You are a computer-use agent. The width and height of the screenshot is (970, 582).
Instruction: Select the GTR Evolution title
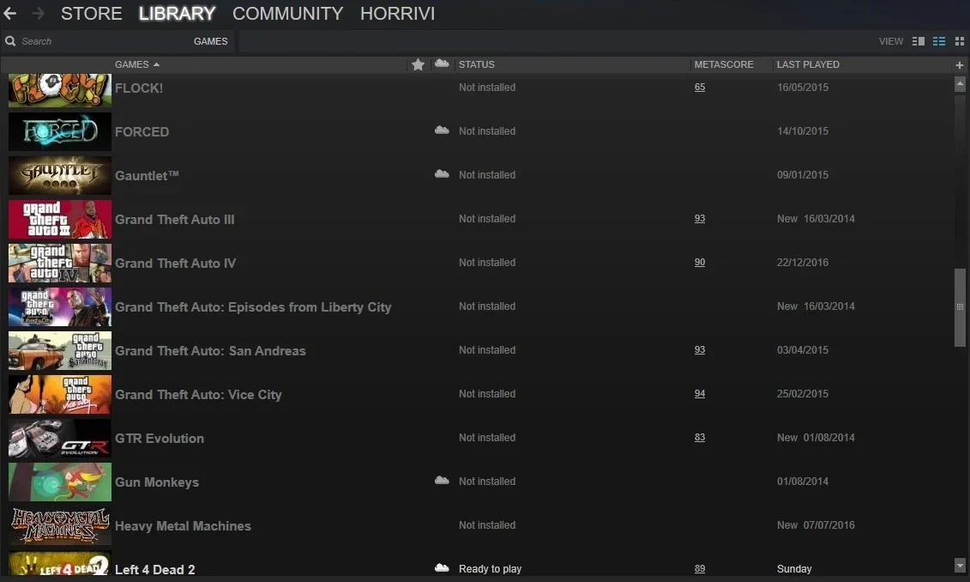click(x=159, y=439)
